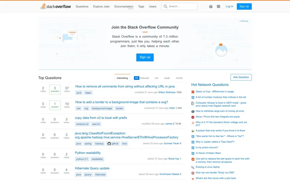290x181 pixels.
Task: Open the Stack Exchange sites menu icon
Action: point(218,6)
